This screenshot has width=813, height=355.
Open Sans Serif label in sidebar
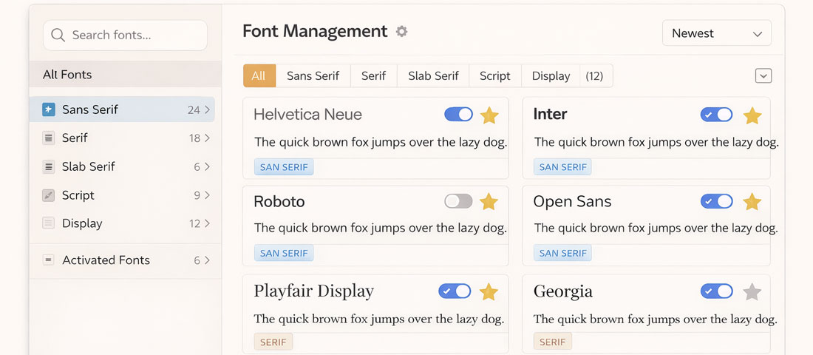pyautogui.click(x=90, y=109)
